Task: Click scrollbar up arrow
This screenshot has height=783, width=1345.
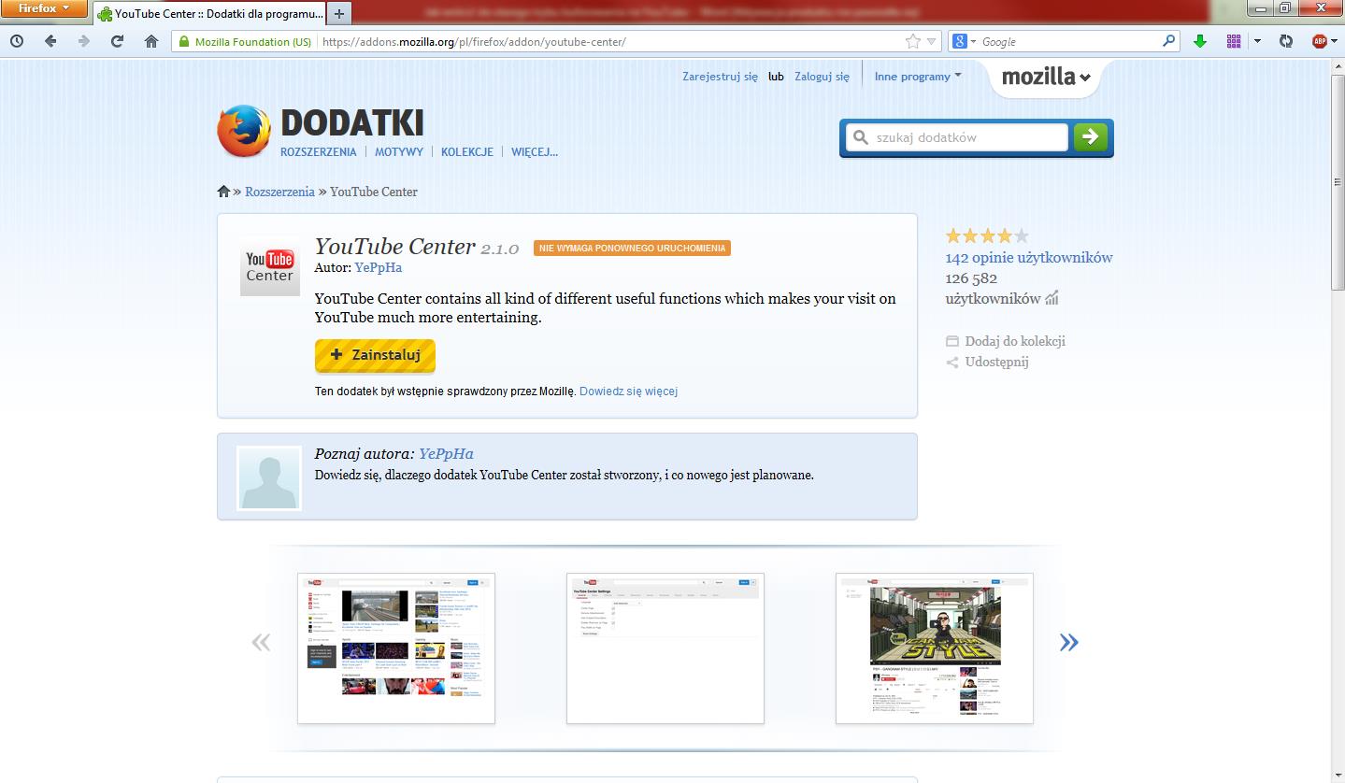Action: (1338, 67)
